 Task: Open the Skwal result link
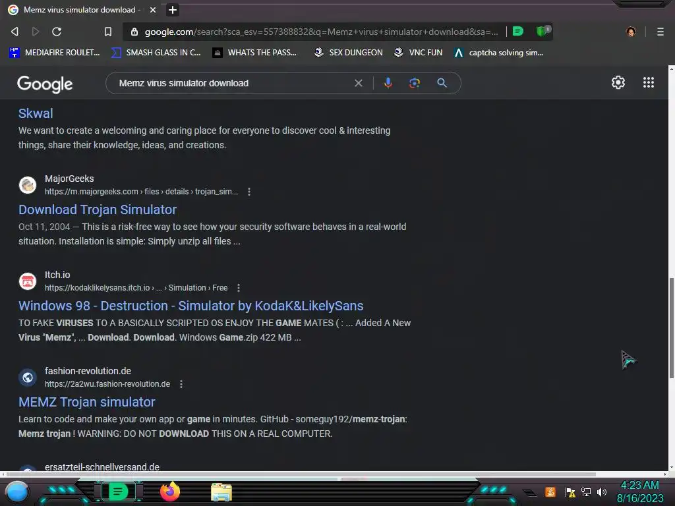(x=36, y=113)
